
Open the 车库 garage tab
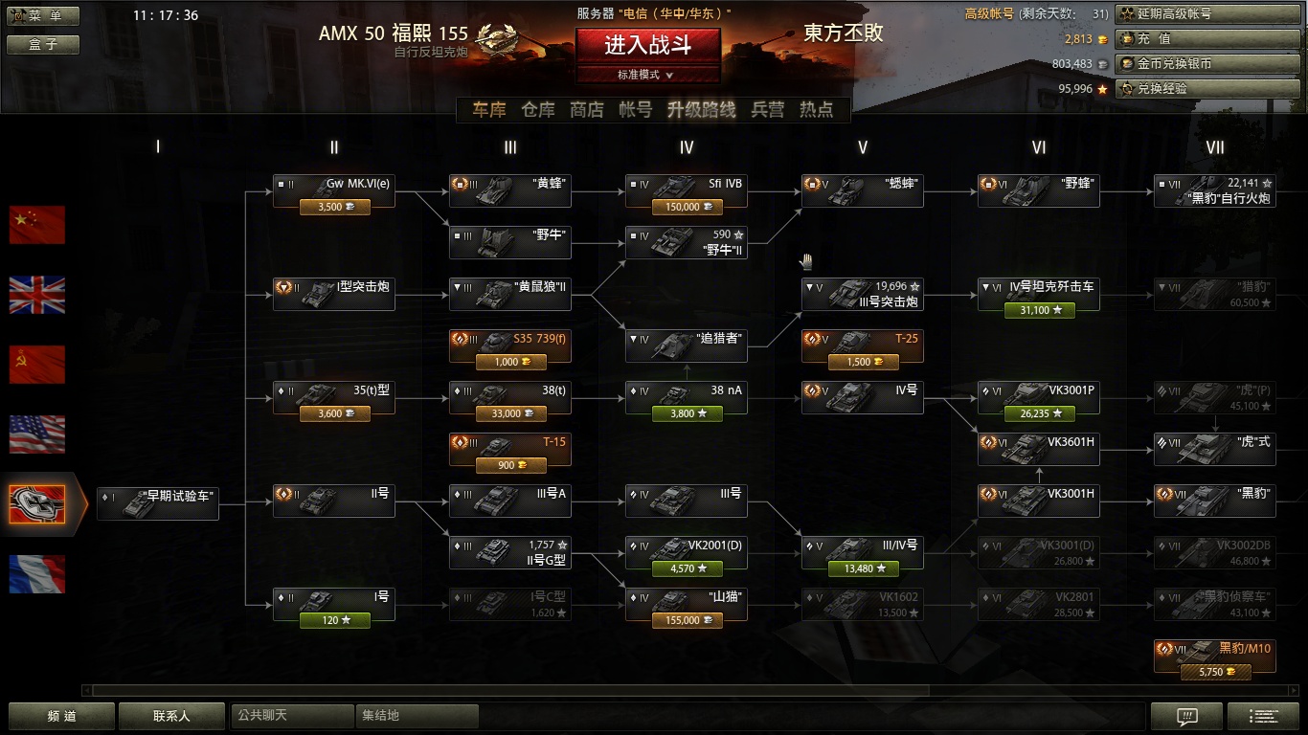point(489,110)
